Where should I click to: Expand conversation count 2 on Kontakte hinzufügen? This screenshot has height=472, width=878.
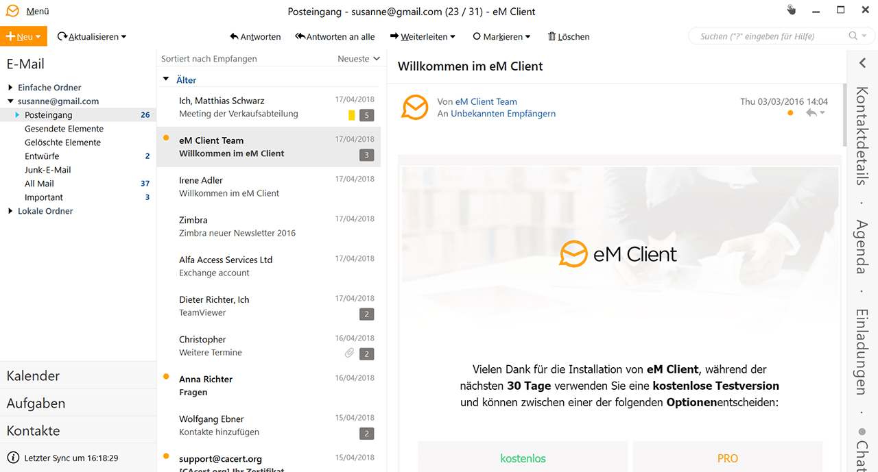[x=367, y=433]
